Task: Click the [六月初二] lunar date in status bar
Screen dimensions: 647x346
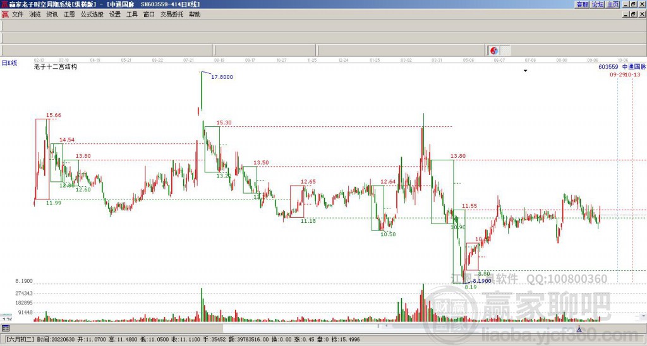Action: (20, 340)
